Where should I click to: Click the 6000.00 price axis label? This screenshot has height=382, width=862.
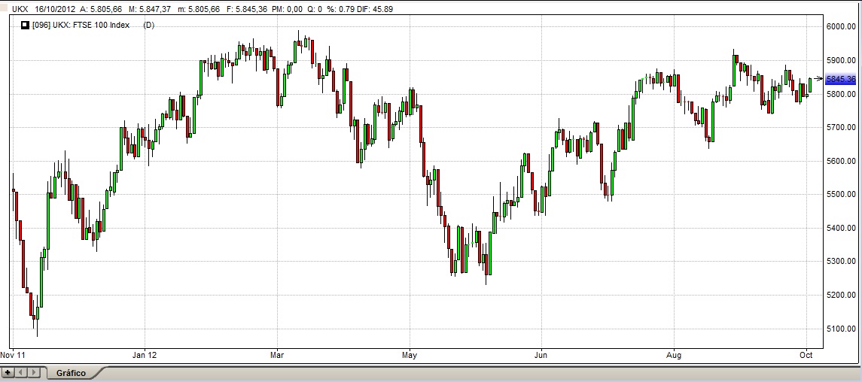842,26
